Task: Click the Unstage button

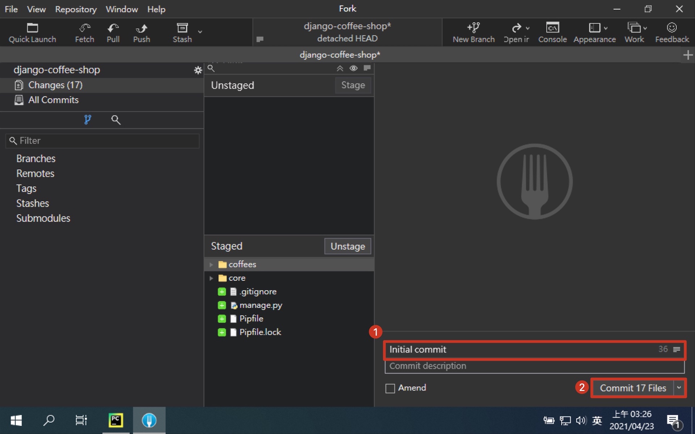Action: click(347, 246)
